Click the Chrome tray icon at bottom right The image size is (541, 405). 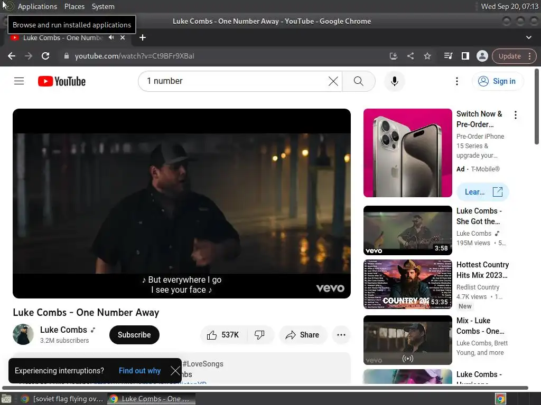(x=500, y=399)
